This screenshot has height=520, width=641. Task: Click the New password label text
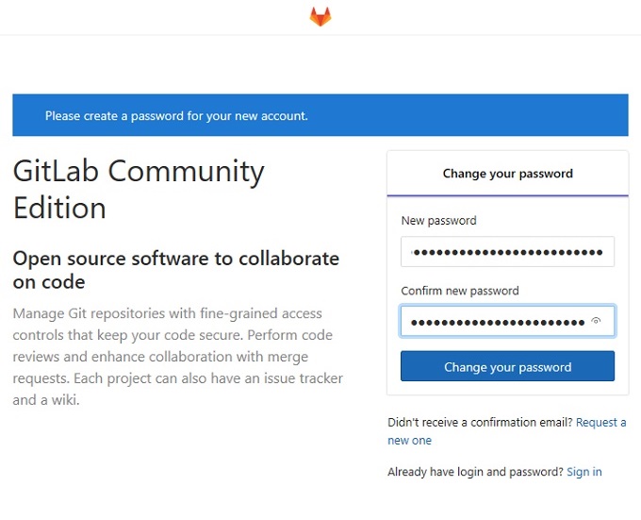(438, 221)
